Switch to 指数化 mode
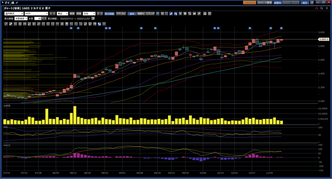Image resolution: width=332 pixels, height=179 pixels. [141, 13]
